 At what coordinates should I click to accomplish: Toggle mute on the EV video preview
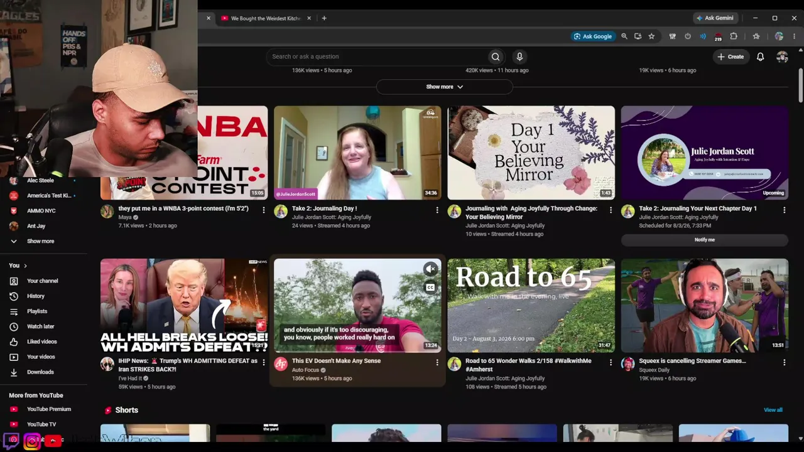430,269
